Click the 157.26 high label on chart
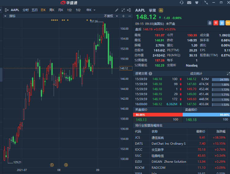 tap(94, 21)
